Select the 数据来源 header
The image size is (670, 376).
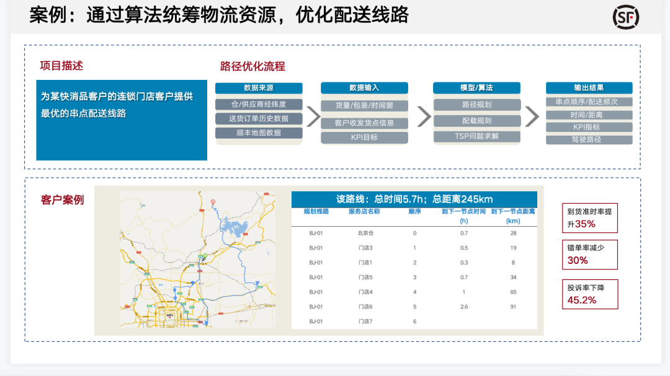(259, 88)
